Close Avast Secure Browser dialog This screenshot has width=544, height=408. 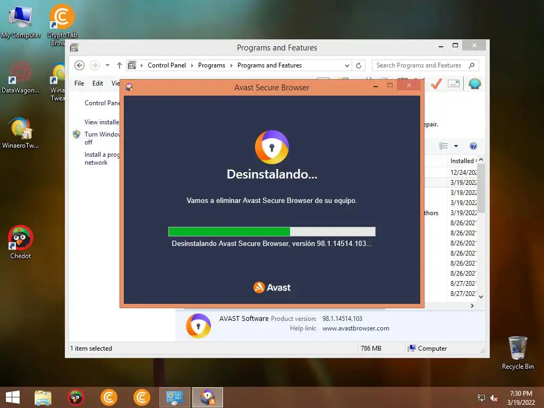pos(409,86)
